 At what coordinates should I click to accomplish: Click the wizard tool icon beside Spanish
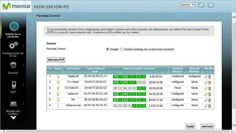(201, 5)
